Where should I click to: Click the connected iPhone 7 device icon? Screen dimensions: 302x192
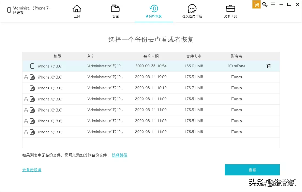[9, 10]
